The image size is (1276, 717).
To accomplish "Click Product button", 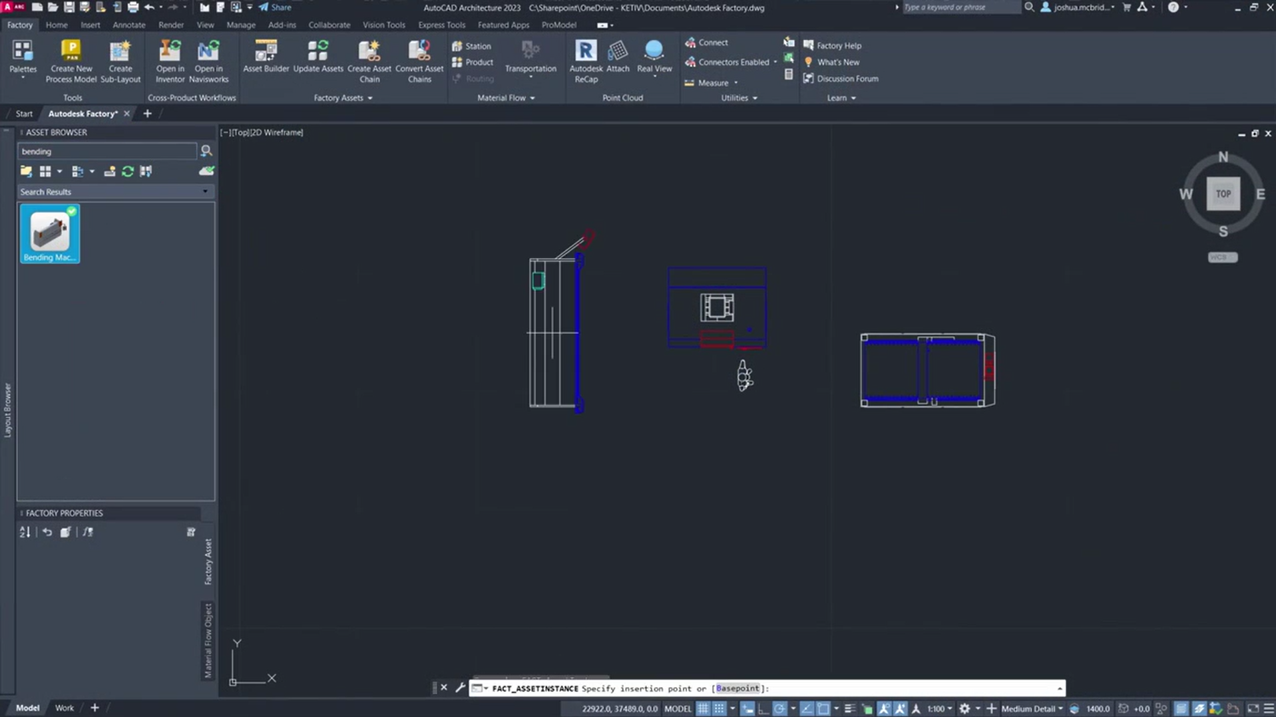I will [x=473, y=62].
